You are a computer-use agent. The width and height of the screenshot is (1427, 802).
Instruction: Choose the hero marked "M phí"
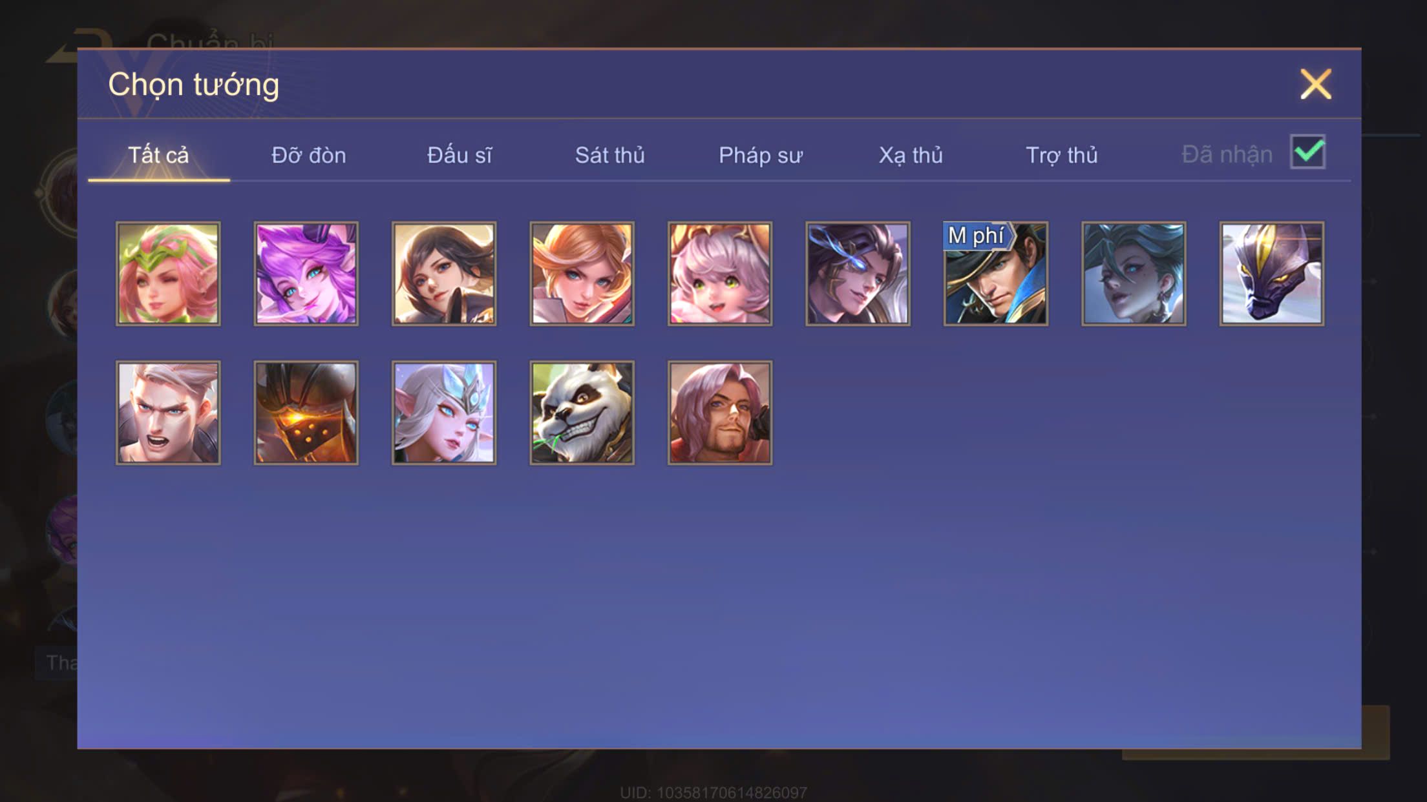[995, 274]
